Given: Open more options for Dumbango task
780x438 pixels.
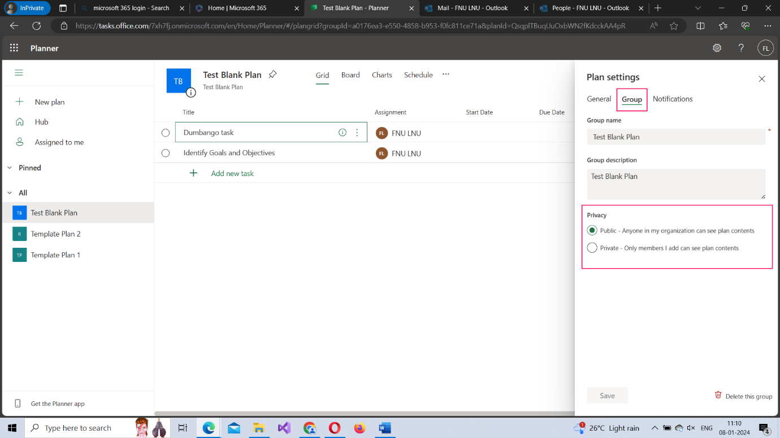Looking at the screenshot, I should (357, 133).
